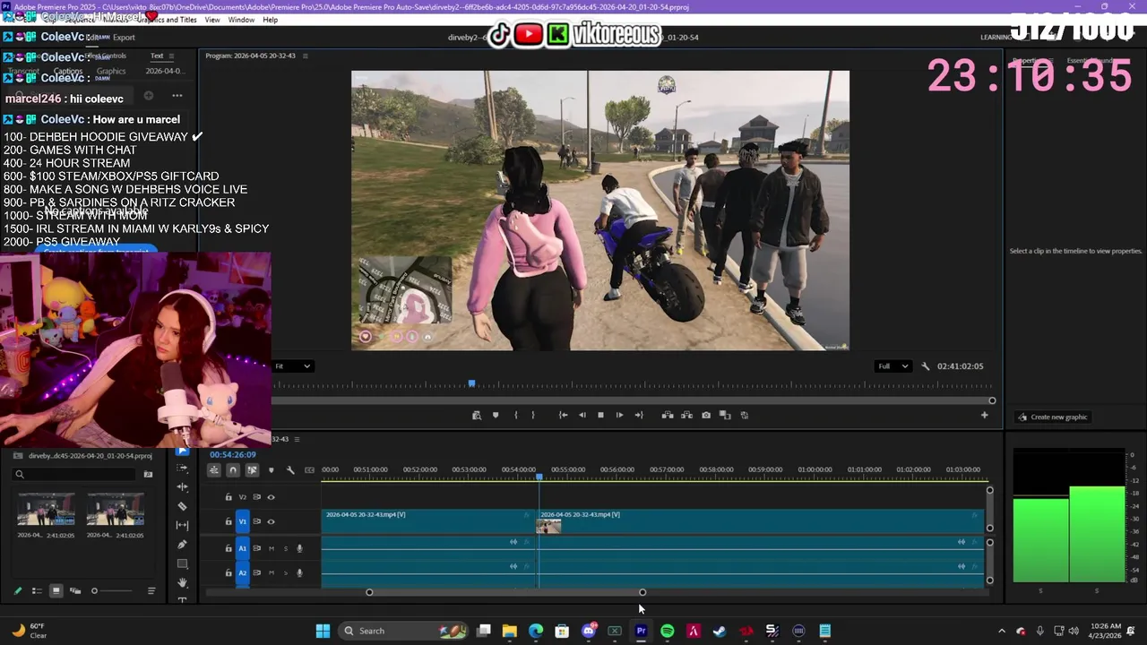The width and height of the screenshot is (1147, 645).
Task: Click Find in project bin icon
Action: click(148, 474)
